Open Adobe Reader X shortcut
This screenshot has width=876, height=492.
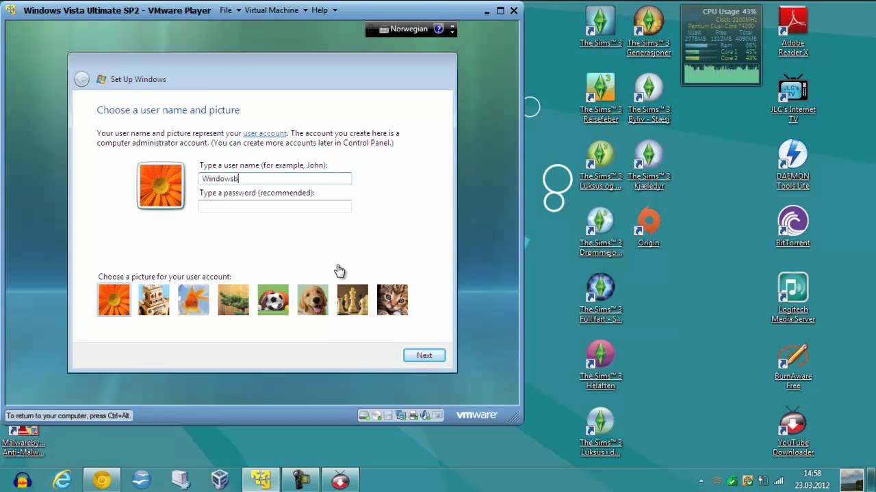793,31
